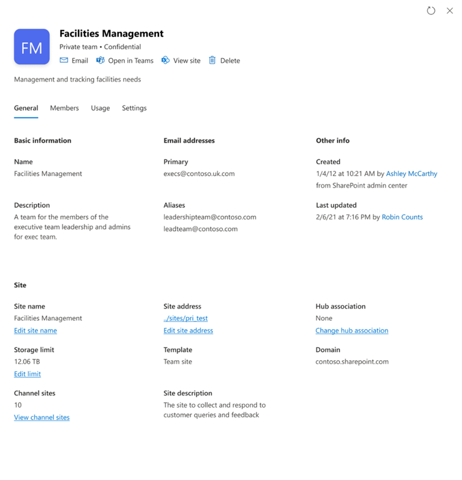The image size is (462, 480).
Task: Select the General tab
Action: [x=26, y=108]
